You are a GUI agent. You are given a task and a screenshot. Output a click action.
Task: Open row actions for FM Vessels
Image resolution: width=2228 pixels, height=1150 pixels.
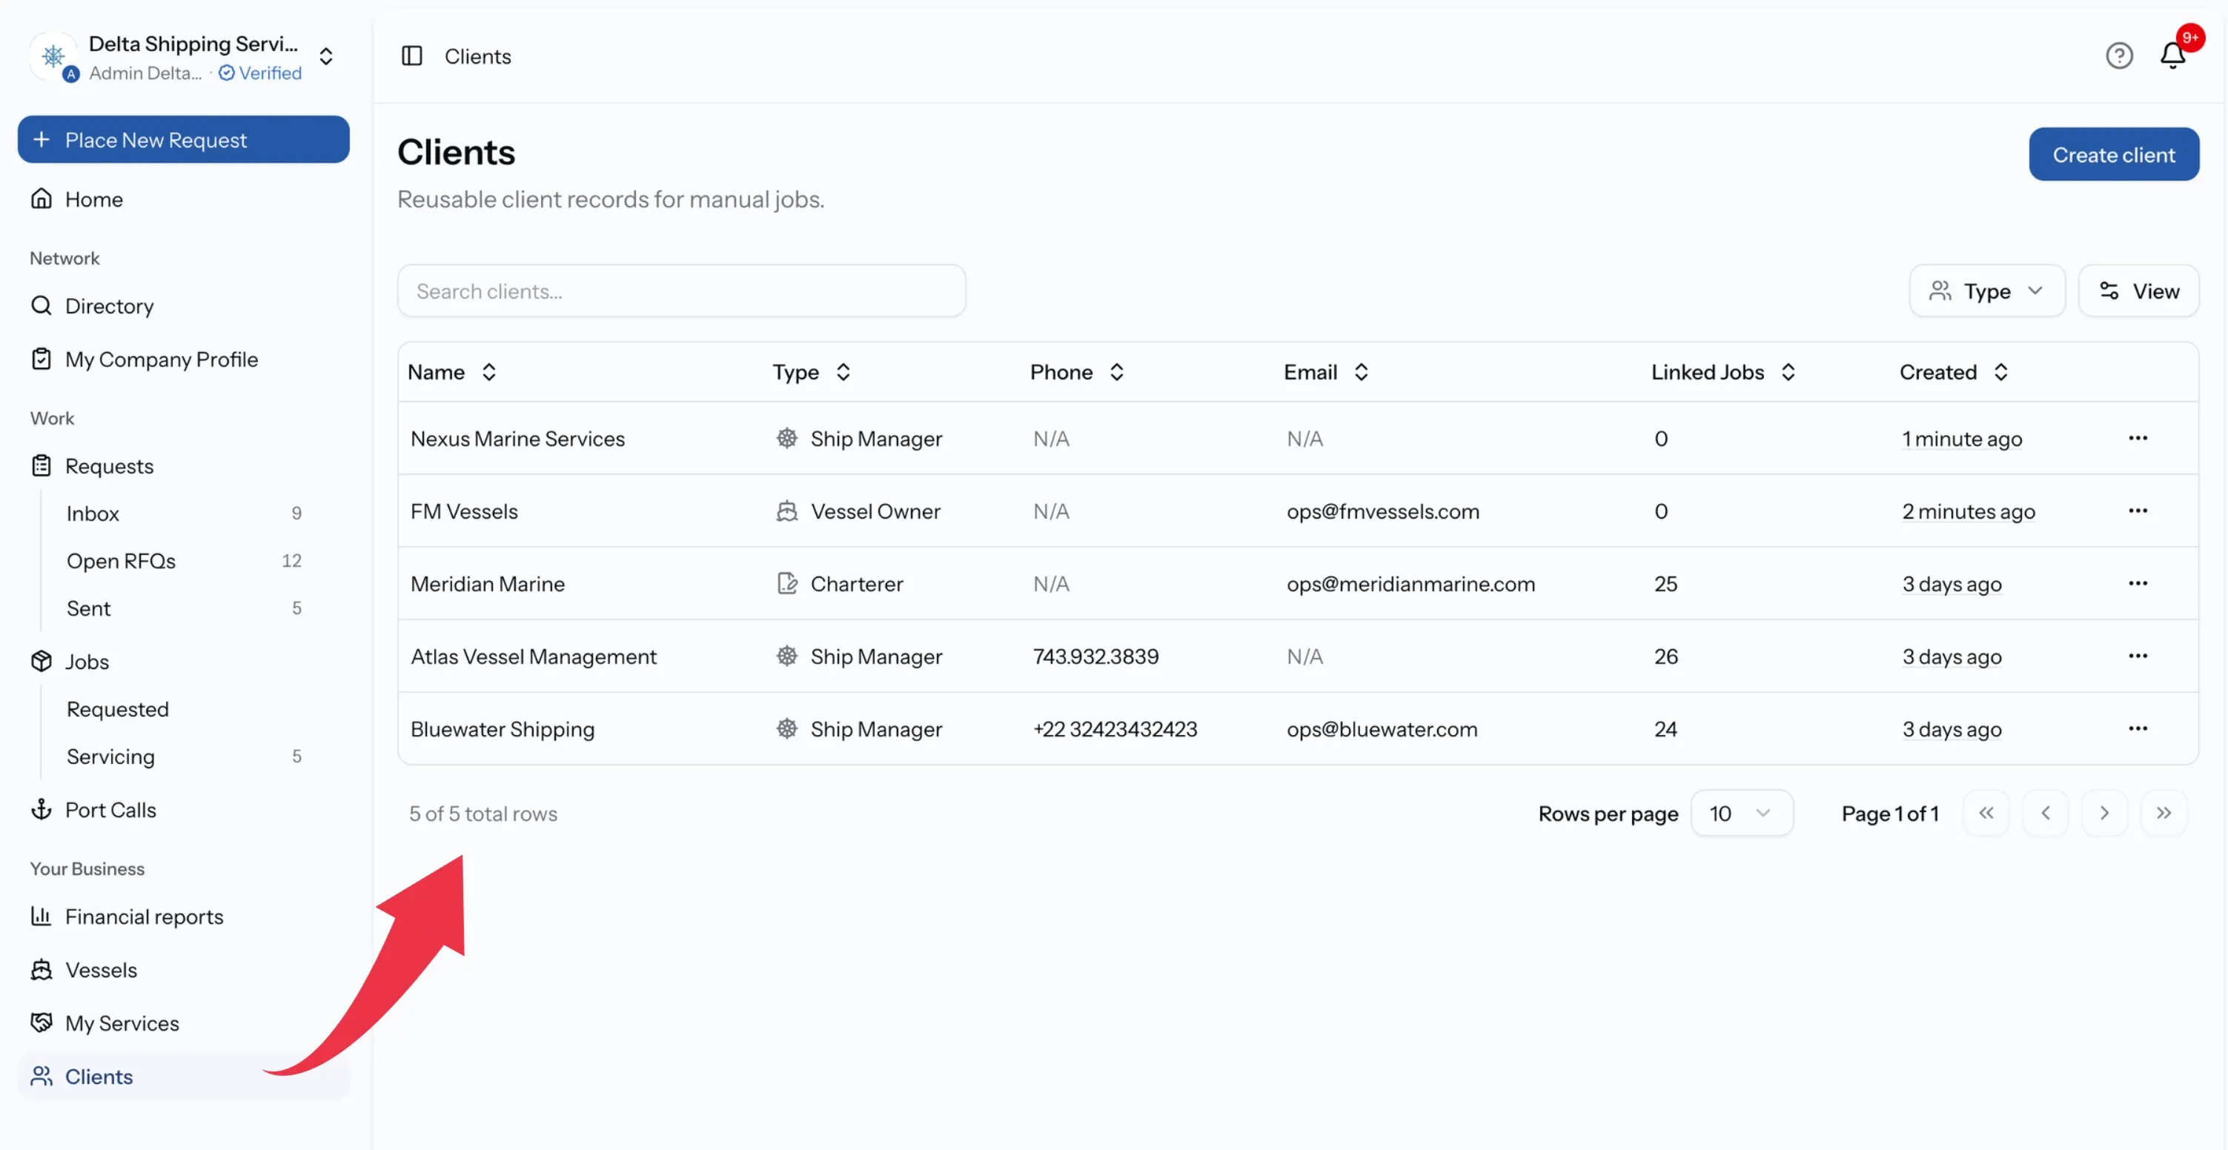pyautogui.click(x=2138, y=511)
